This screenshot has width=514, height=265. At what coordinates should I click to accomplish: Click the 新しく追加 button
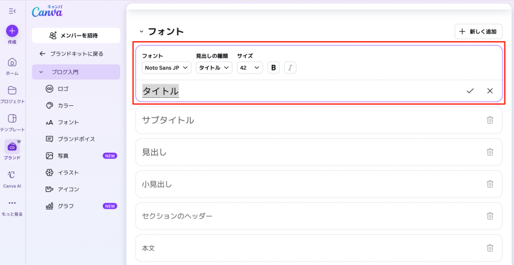tap(478, 32)
